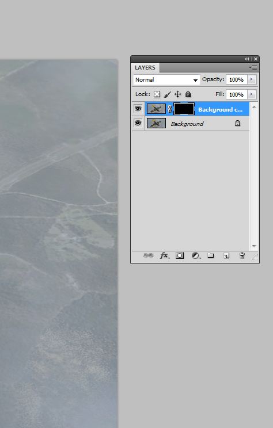Open the Layers panel options menu
This screenshot has height=428, width=273.
[253, 67]
